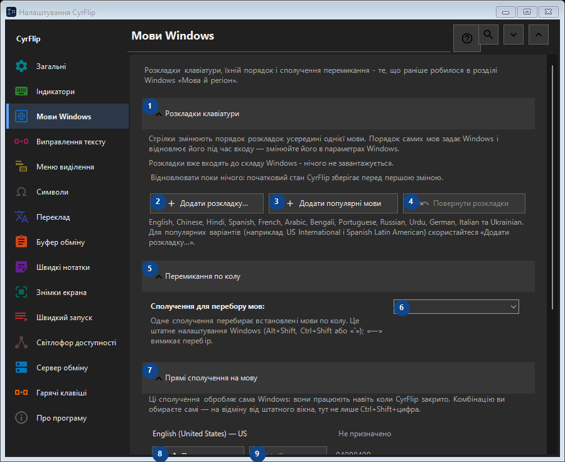
Task: Click the icon beside Меню виділення
Action: [x=21, y=166]
